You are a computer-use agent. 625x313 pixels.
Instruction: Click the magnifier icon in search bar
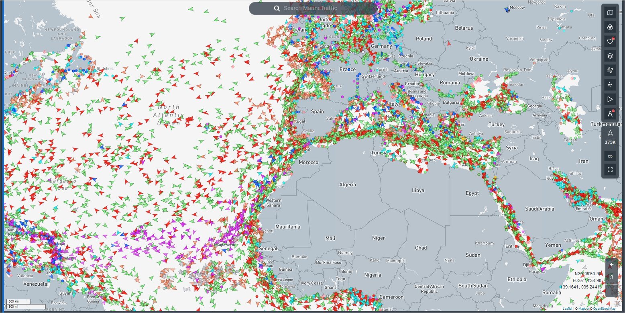pyautogui.click(x=277, y=8)
